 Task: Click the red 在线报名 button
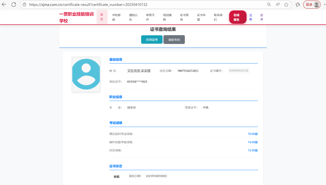[x=237, y=17]
